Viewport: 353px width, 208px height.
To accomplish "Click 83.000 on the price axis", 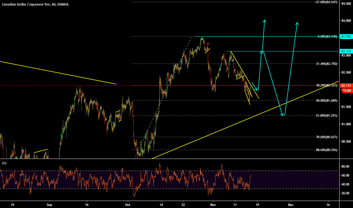I will 346,55.
